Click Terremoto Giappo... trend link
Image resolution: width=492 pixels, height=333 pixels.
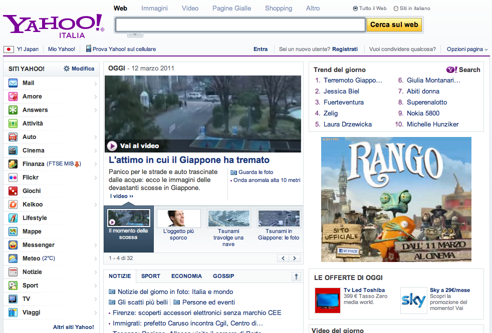coord(353,80)
